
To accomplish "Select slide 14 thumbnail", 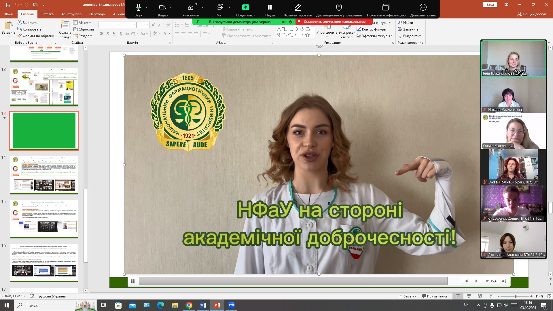I will [44, 175].
